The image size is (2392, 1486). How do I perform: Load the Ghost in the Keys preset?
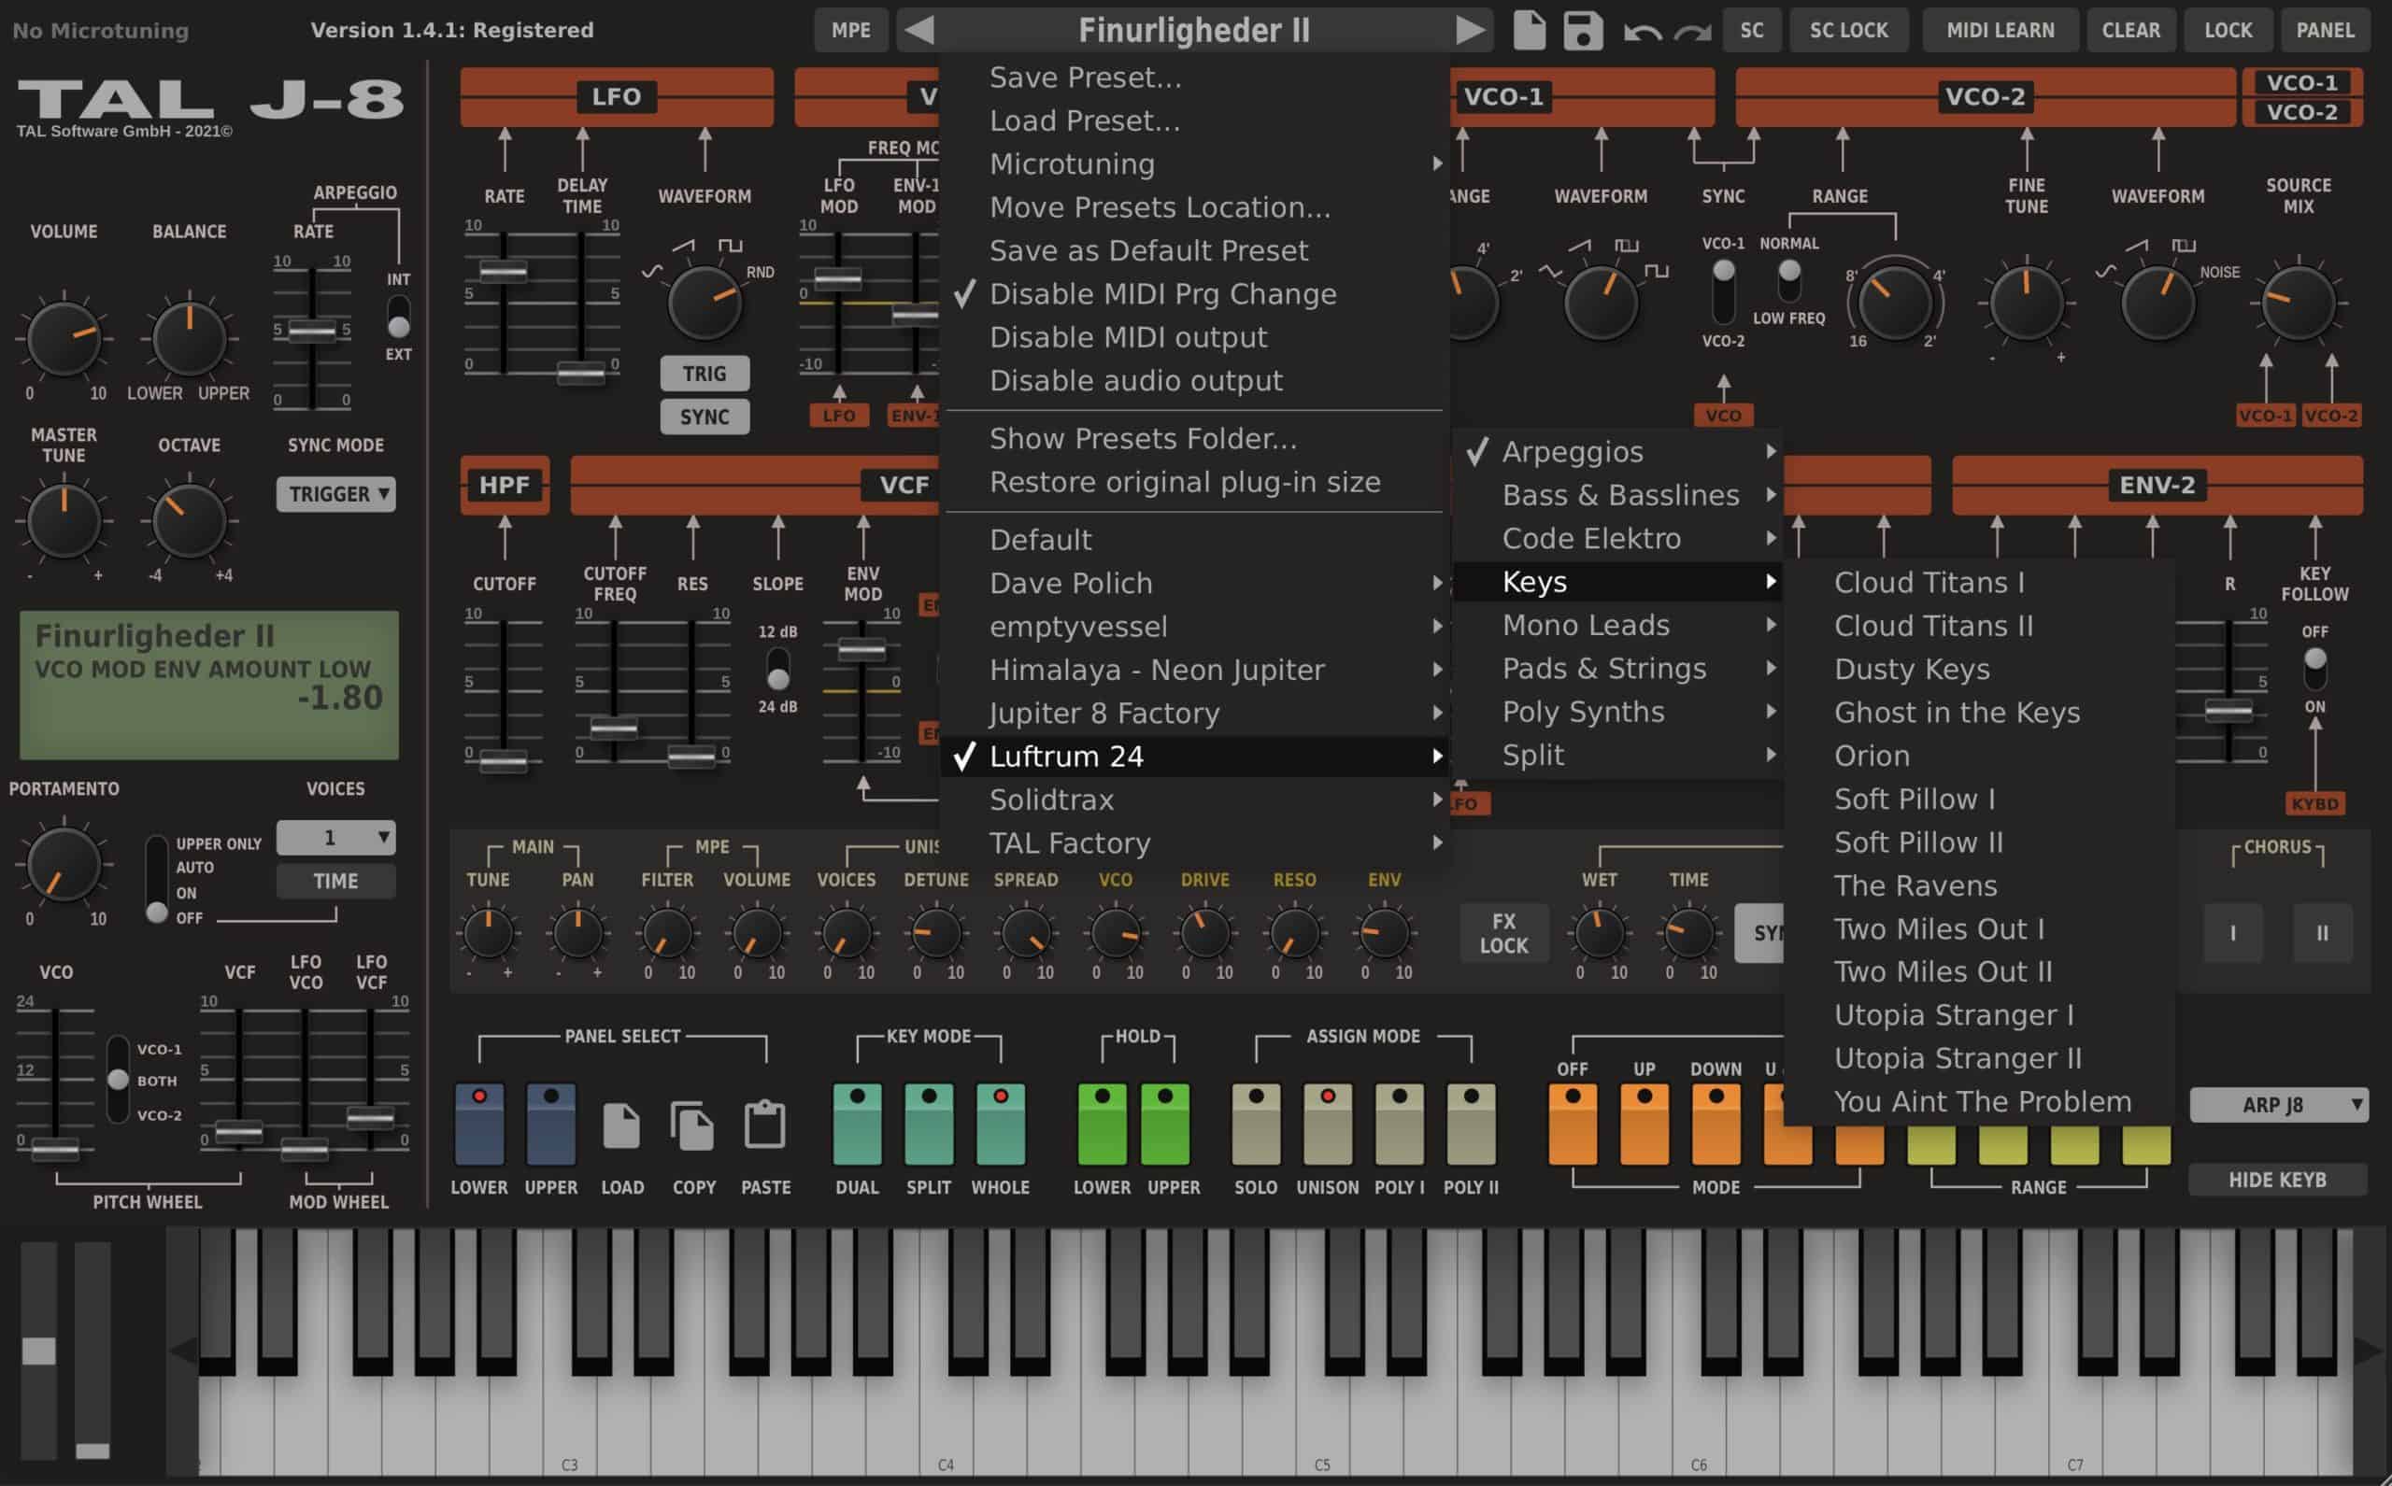[x=1978, y=713]
